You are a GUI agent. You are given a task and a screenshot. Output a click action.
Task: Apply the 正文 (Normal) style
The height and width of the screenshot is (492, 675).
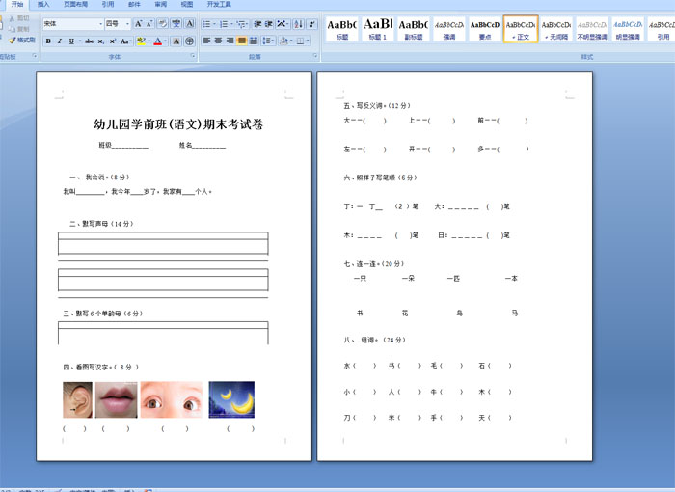(521, 29)
